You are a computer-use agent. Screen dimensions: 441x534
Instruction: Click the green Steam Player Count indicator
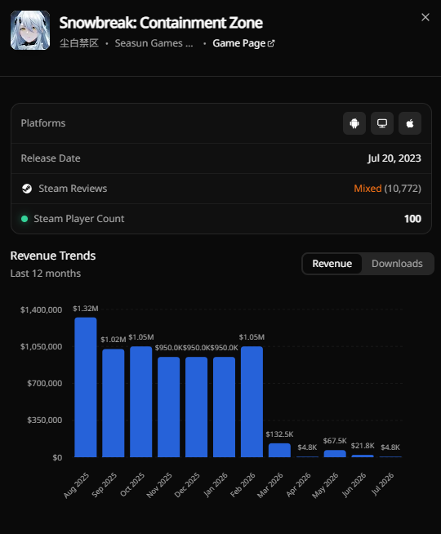(x=24, y=219)
